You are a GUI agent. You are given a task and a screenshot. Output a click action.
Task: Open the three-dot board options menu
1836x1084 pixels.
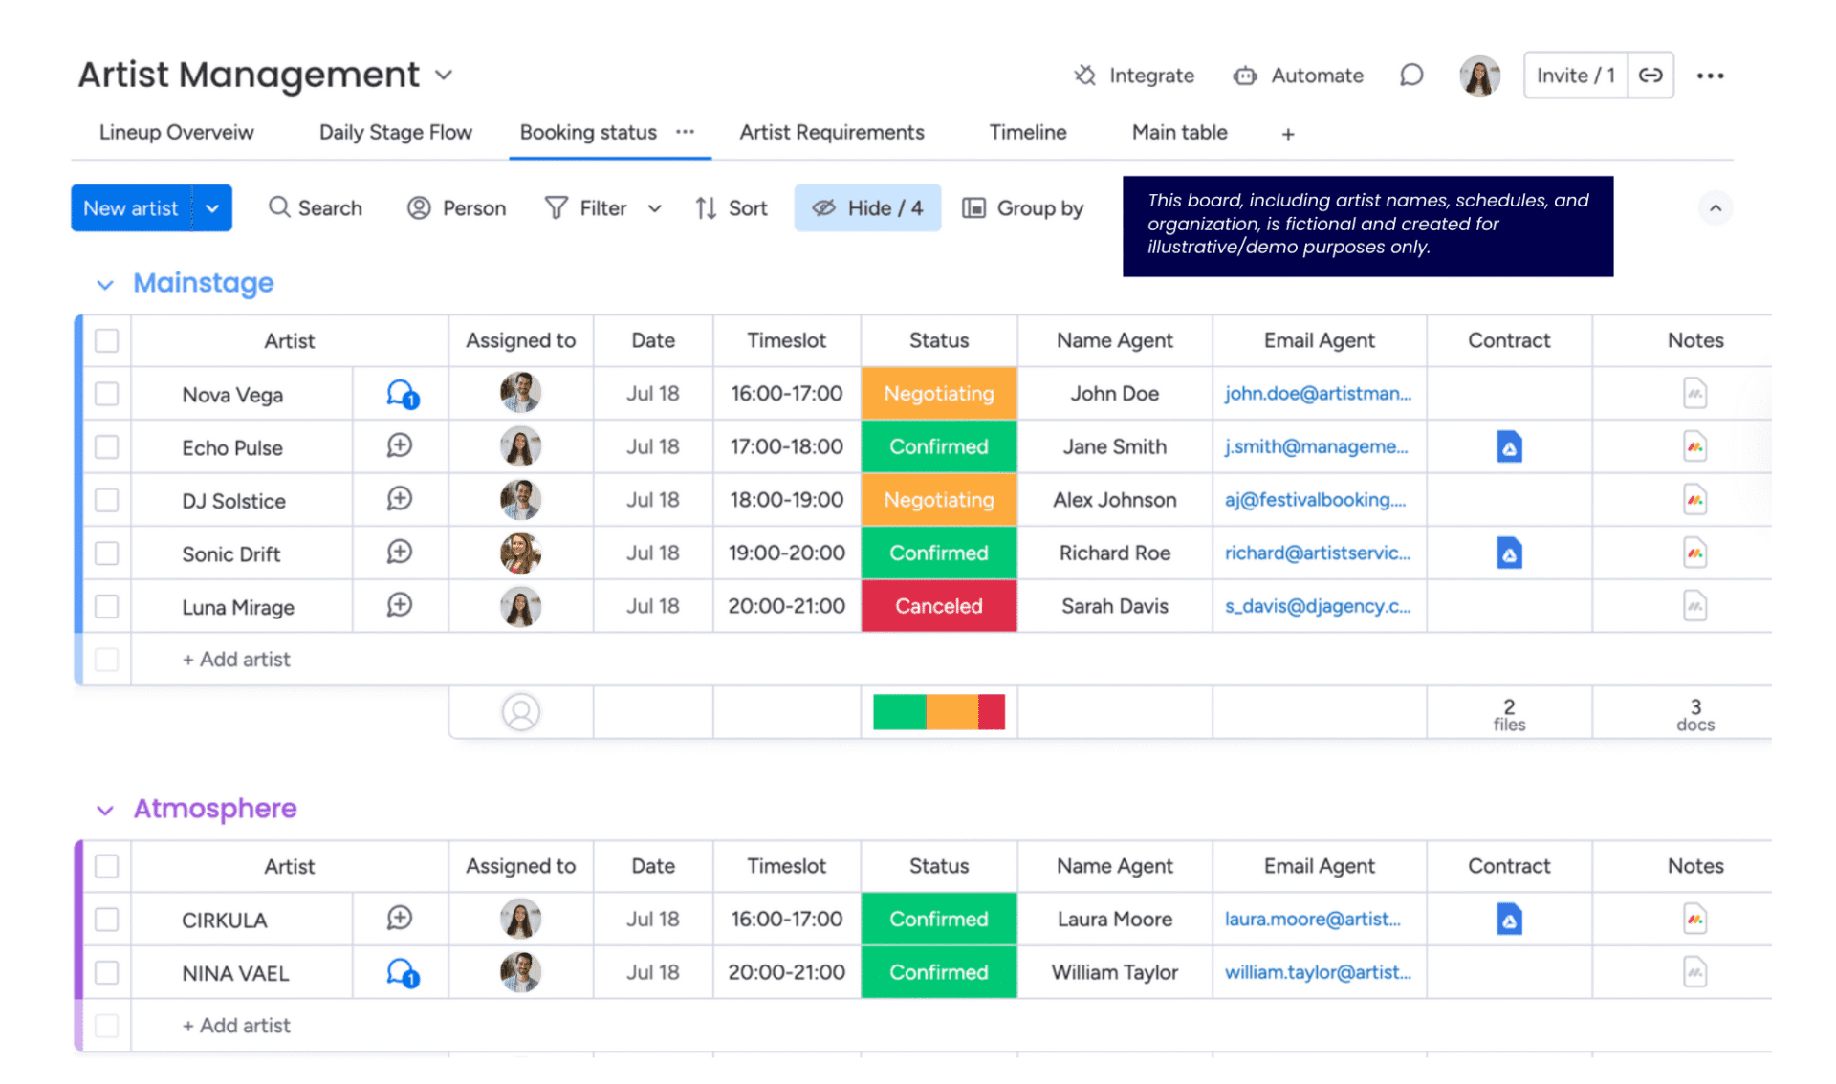(1710, 76)
